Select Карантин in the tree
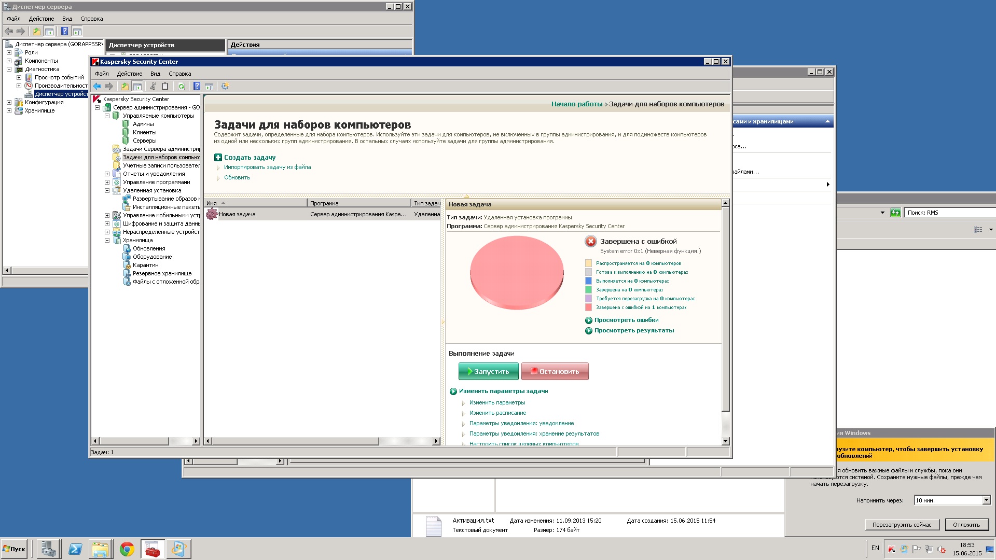Screen dimensions: 996x560 (x=145, y=265)
